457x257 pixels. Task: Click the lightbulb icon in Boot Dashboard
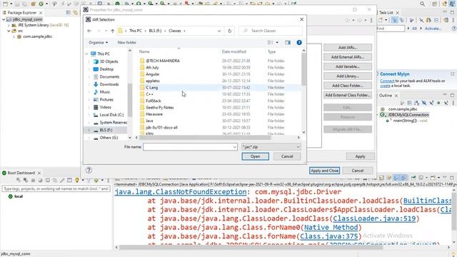pos(77,181)
